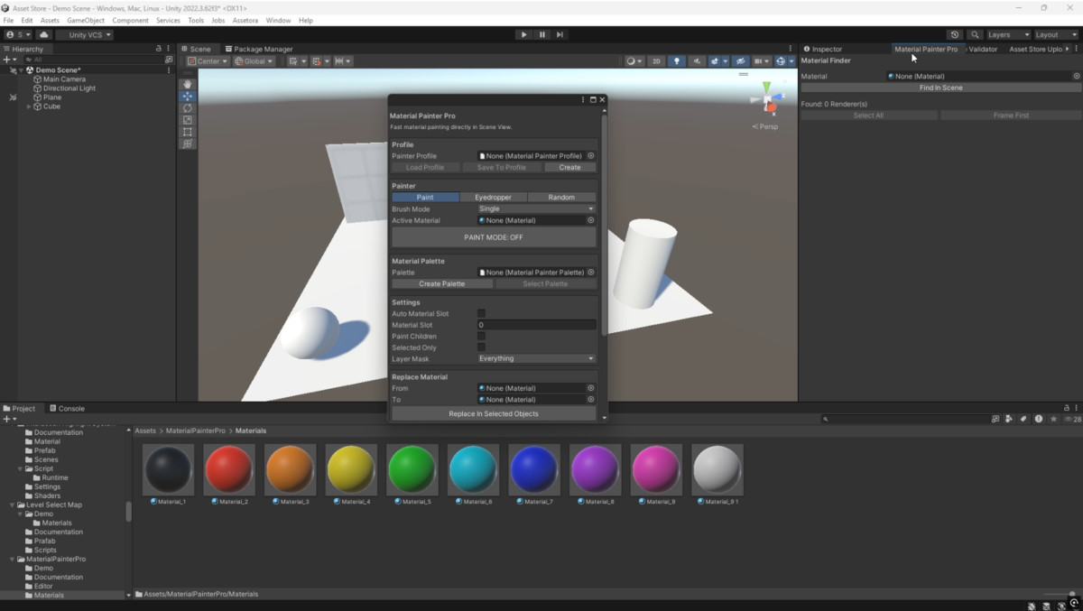Switch painter mode to Random
1083x611 pixels.
(x=561, y=197)
